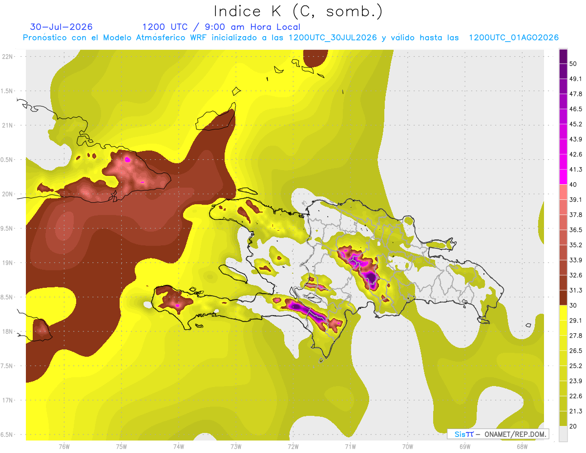Screen dimensions: 586x453
Task: Select the "69W" longitude axis label
Action: pos(465,447)
